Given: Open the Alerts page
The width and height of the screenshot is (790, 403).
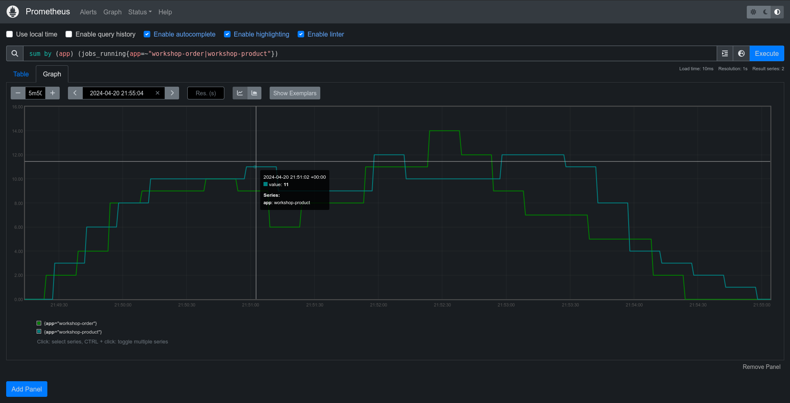Looking at the screenshot, I should click(88, 12).
